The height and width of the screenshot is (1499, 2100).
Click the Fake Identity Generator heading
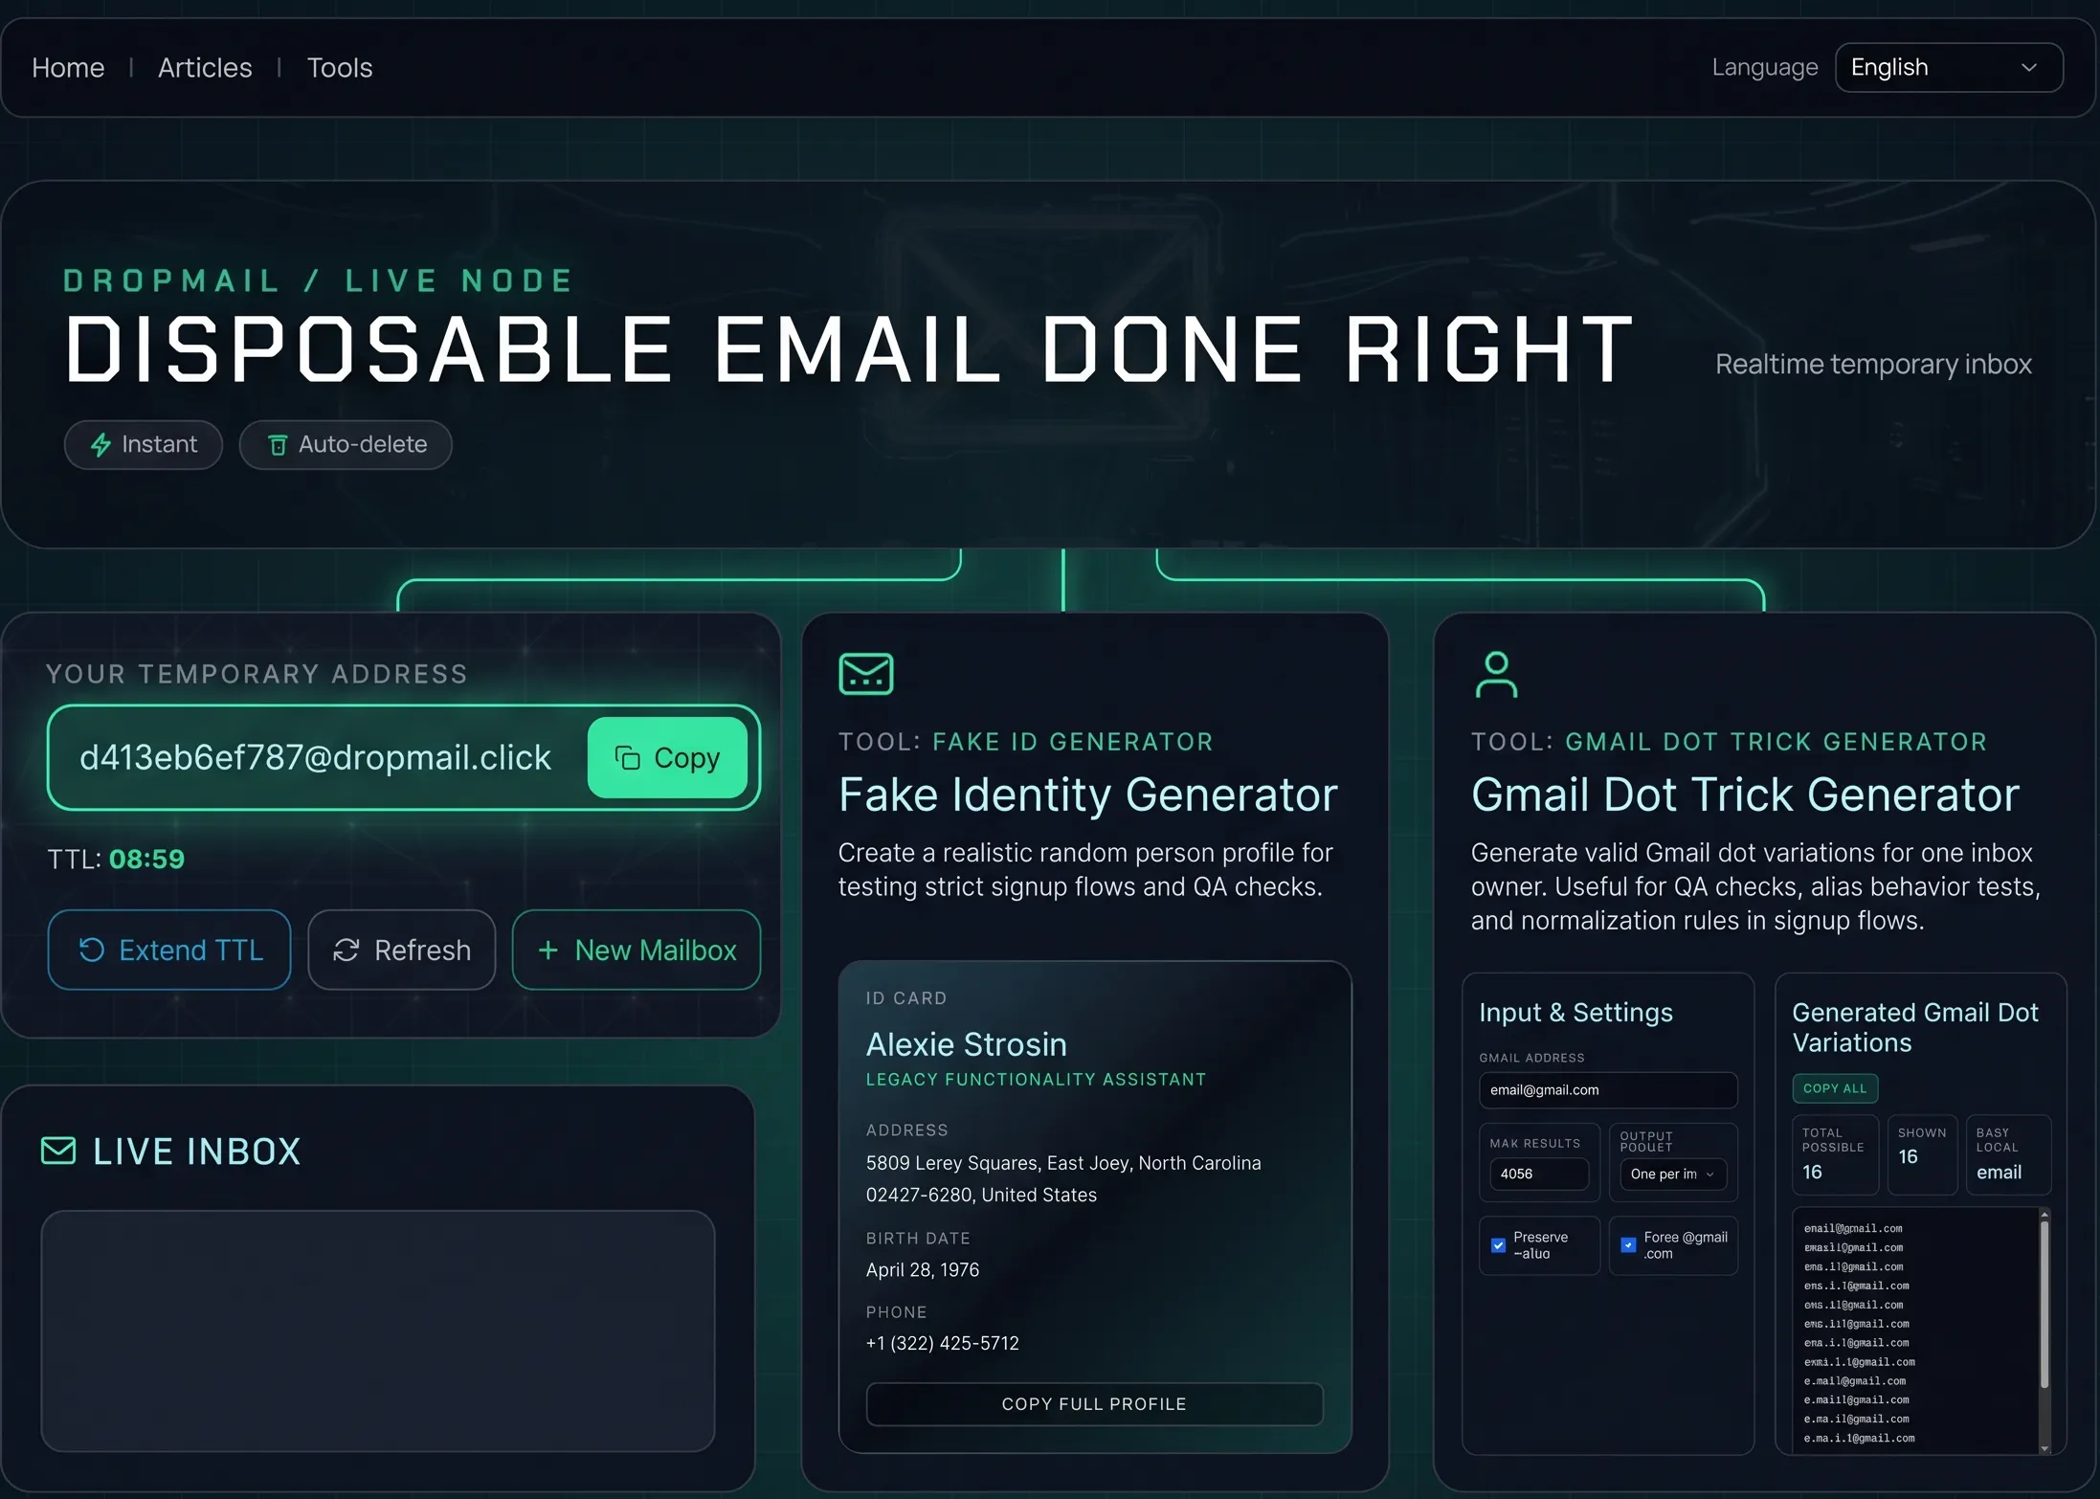pos(1088,794)
